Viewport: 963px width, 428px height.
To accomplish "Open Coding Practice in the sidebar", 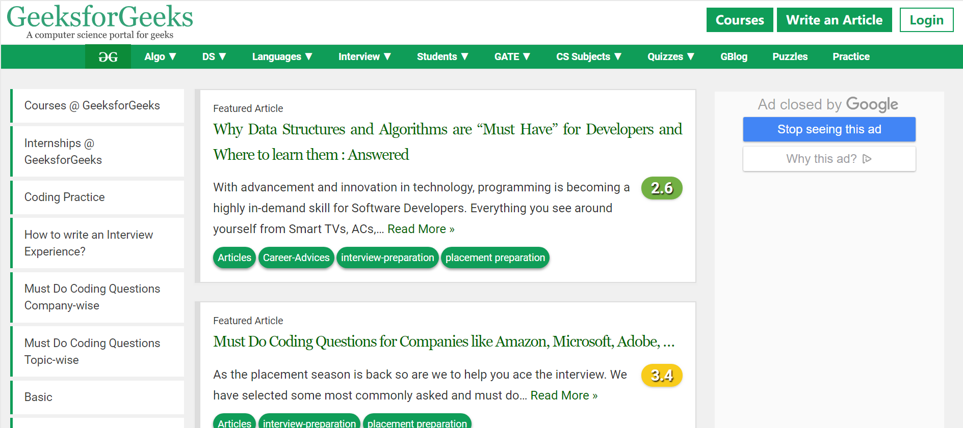I will [x=65, y=197].
